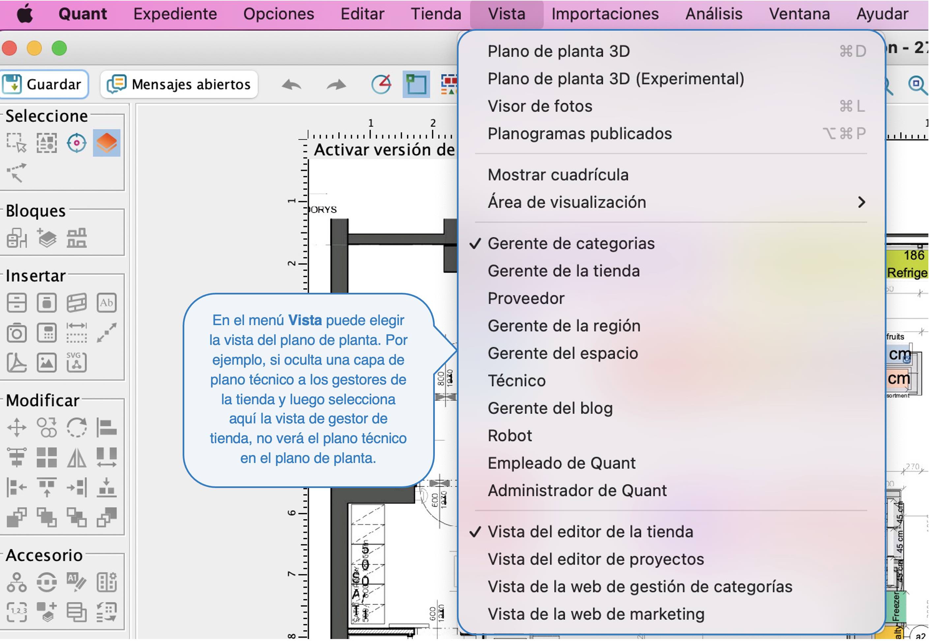Viewport: 929px width, 641px height.
Task: Click the add-layer Bloques icon
Action: [46, 238]
